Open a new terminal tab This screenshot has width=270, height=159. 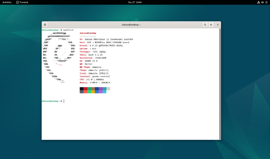click(45, 25)
